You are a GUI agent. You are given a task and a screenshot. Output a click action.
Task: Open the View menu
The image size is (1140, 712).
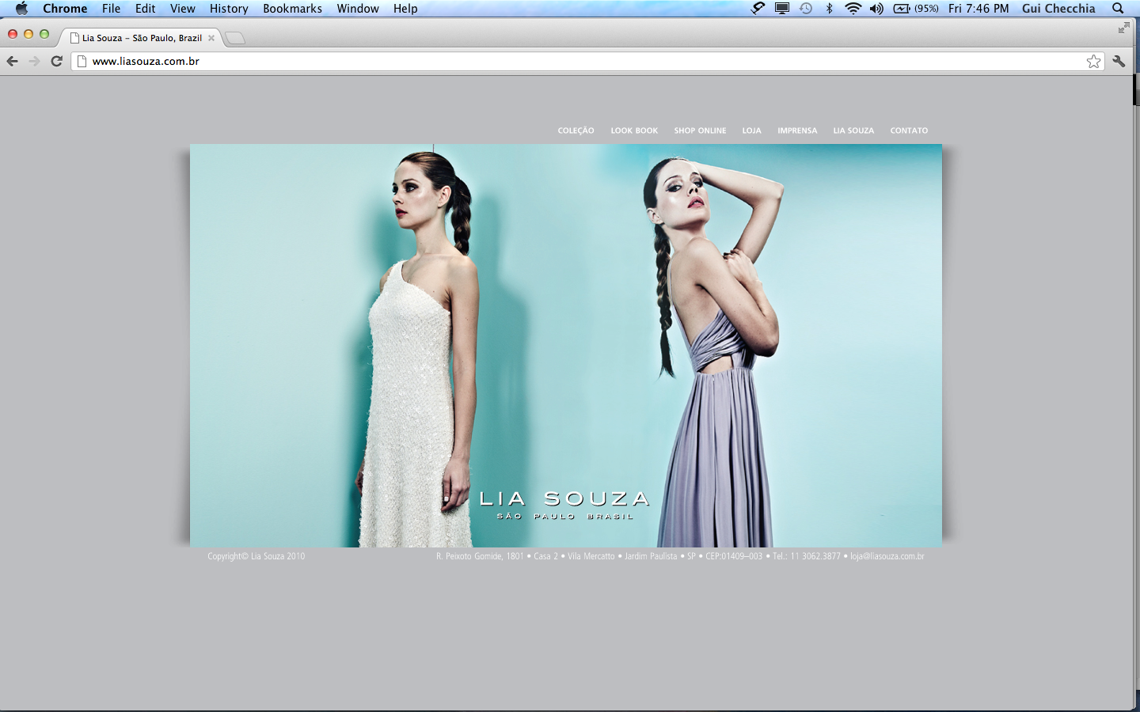coord(182,9)
